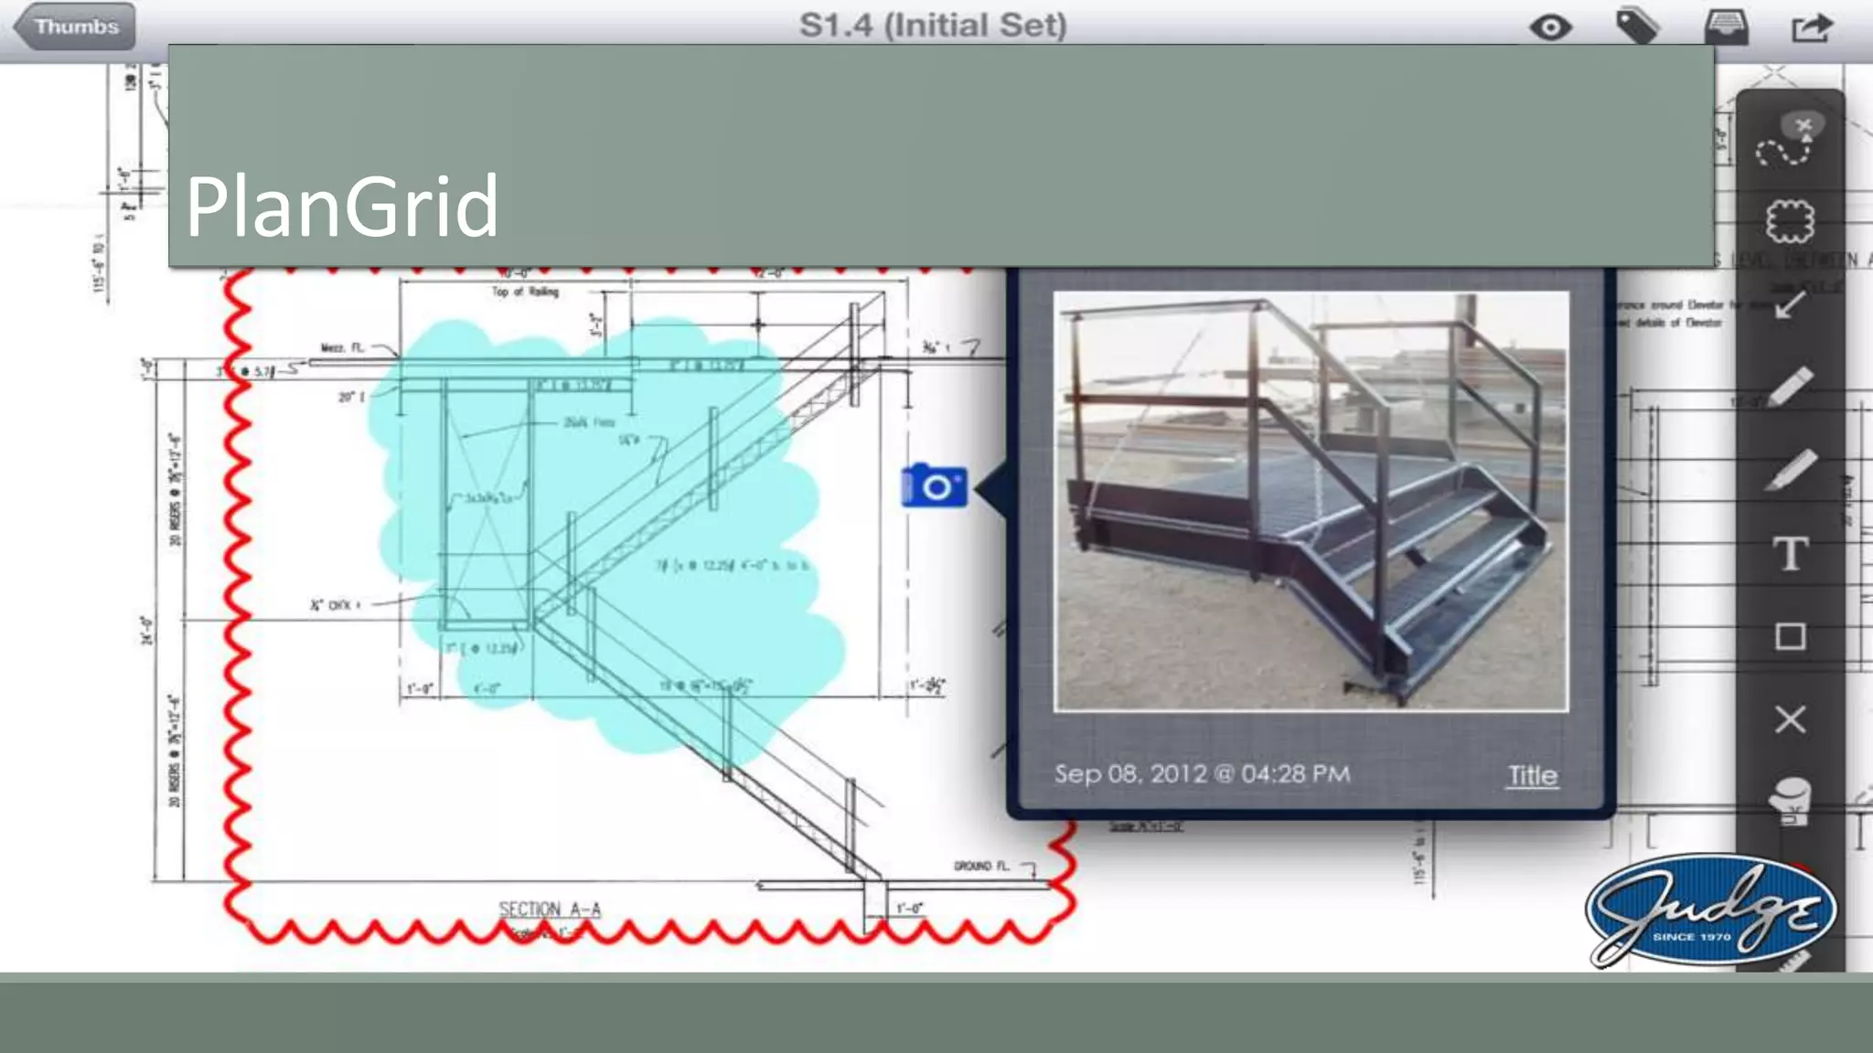The image size is (1873, 1053).
Task: Choose the pen drawing tool
Action: tap(1790, 388)
